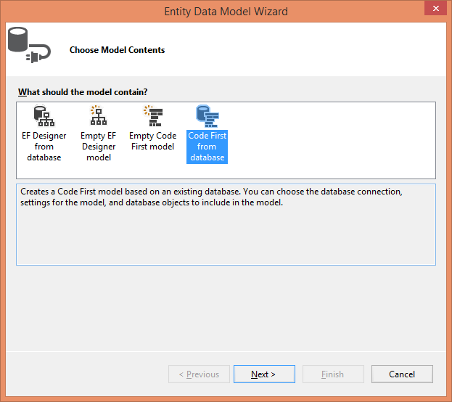The width and height of the screenshot is (452, 402).
Task: Click the 'Empty EF Designer model' label
Action: point(99,147)
